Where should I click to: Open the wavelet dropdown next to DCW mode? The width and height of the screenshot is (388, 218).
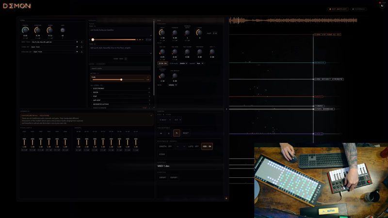(200, 63)
